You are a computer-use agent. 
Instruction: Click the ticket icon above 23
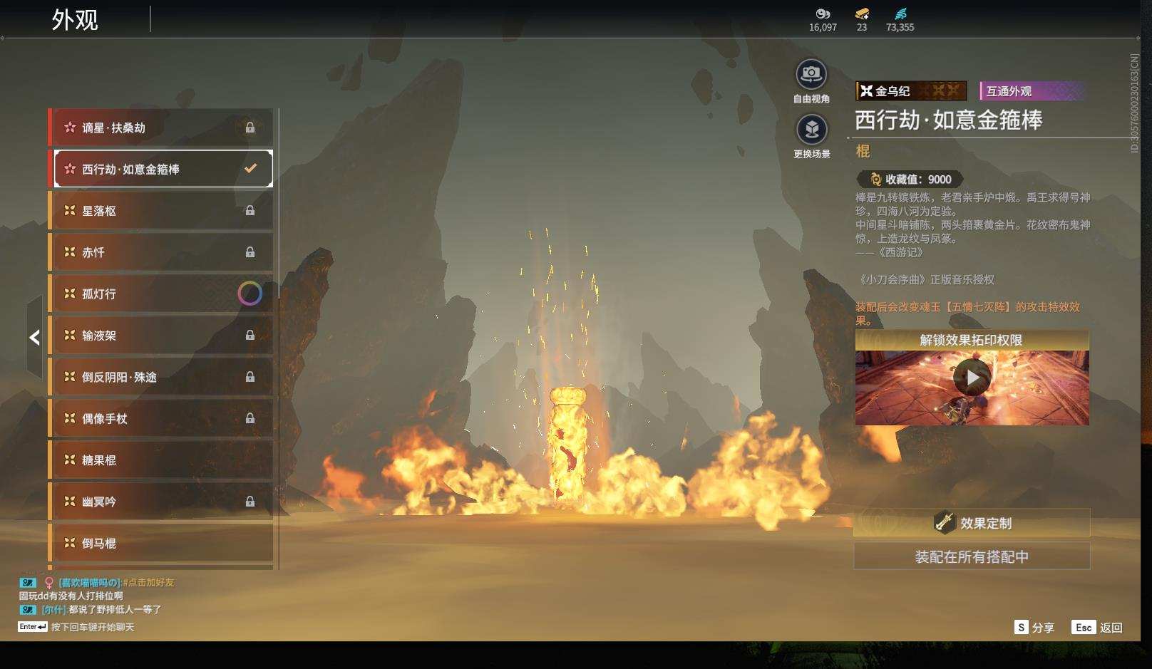[x=862, y=14]
